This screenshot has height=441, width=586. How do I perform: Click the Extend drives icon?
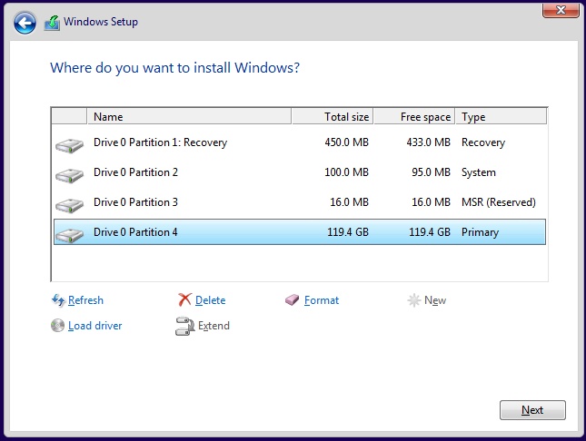pyautogui.click(x=185, y=326)
